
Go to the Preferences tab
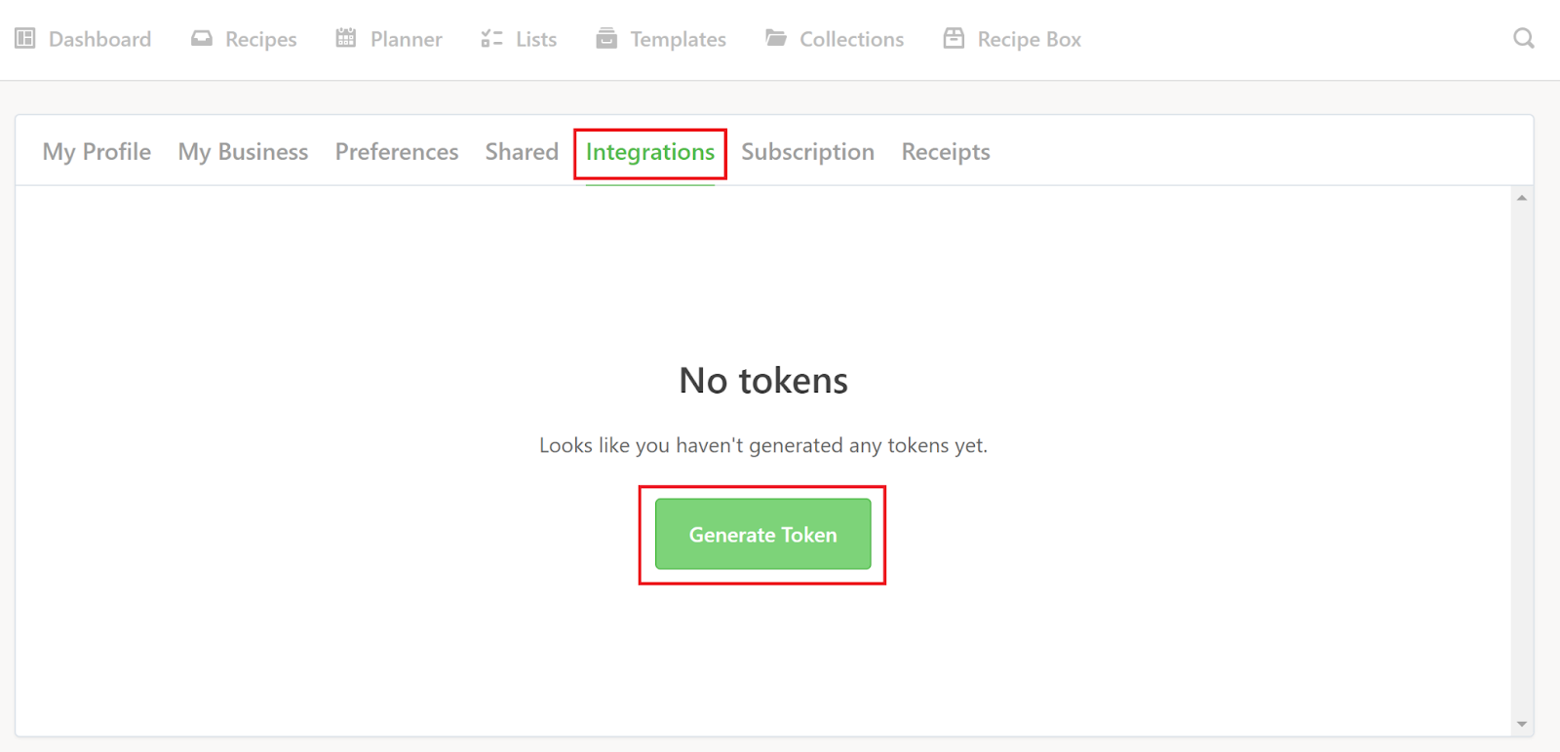(397, 152)
